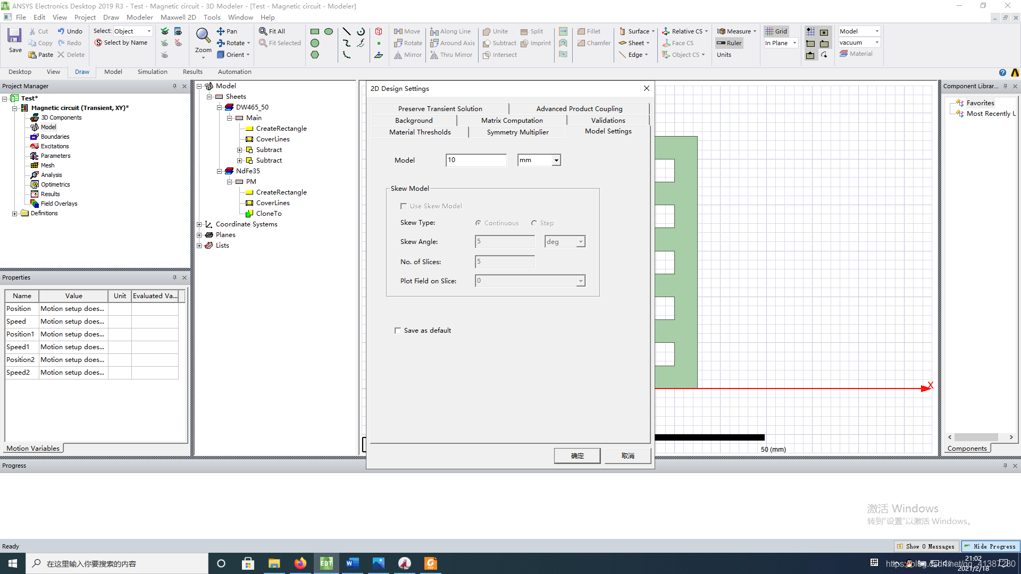Open Firefox from the taskbar

click(300, 563)
